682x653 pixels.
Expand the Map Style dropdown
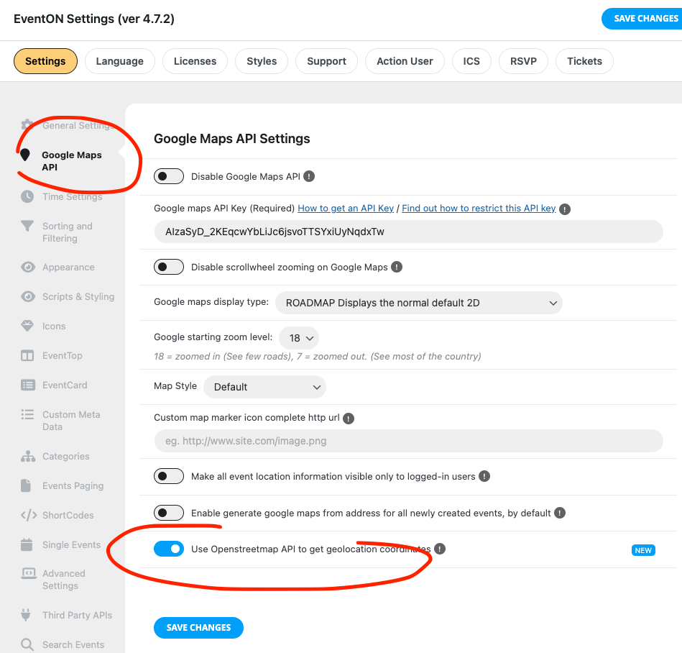point(264,387)
